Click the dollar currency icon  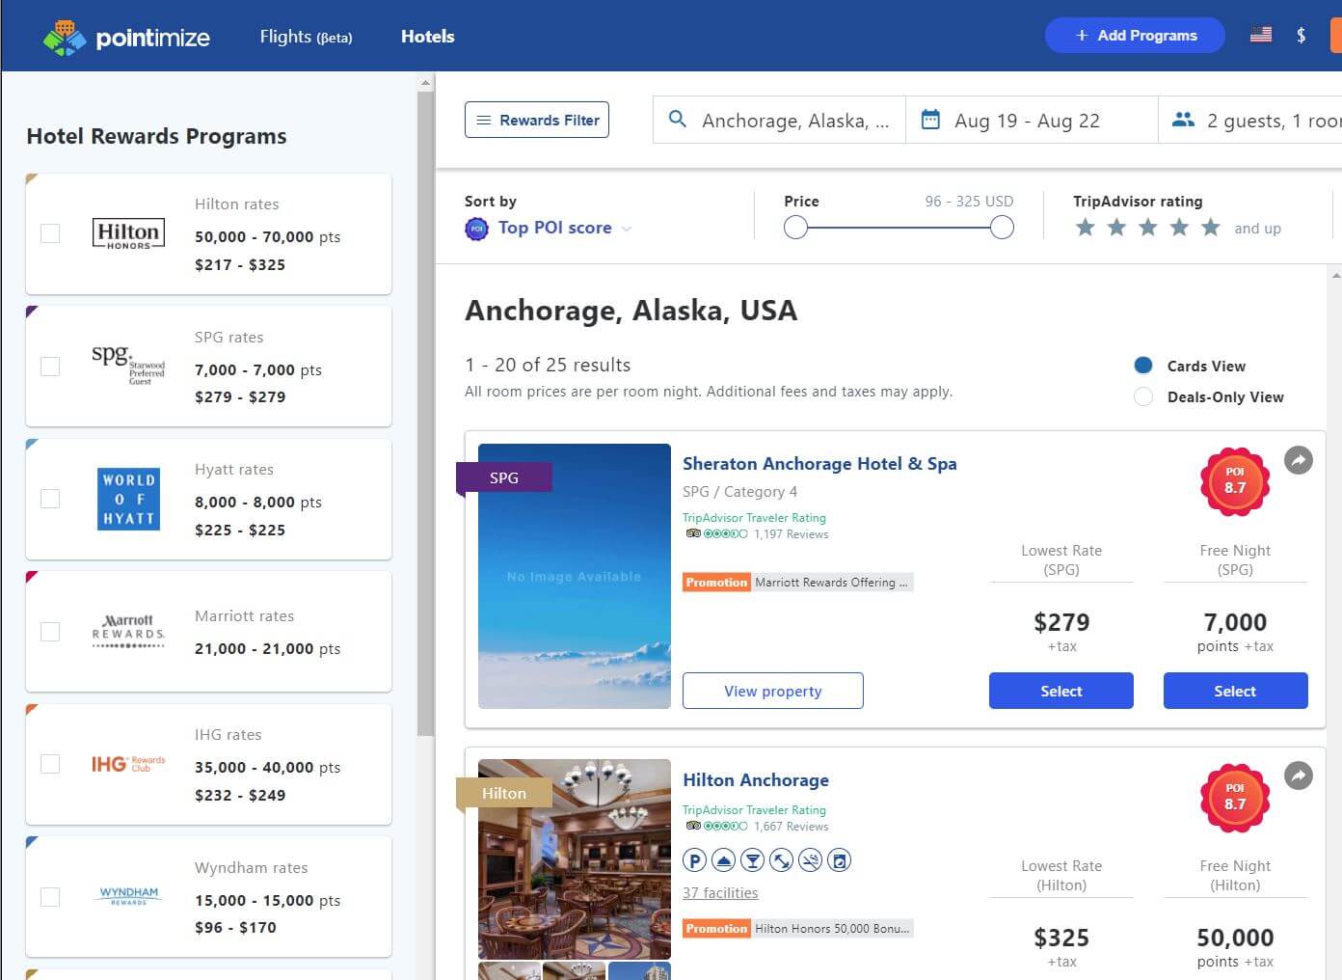(1302, 35)
